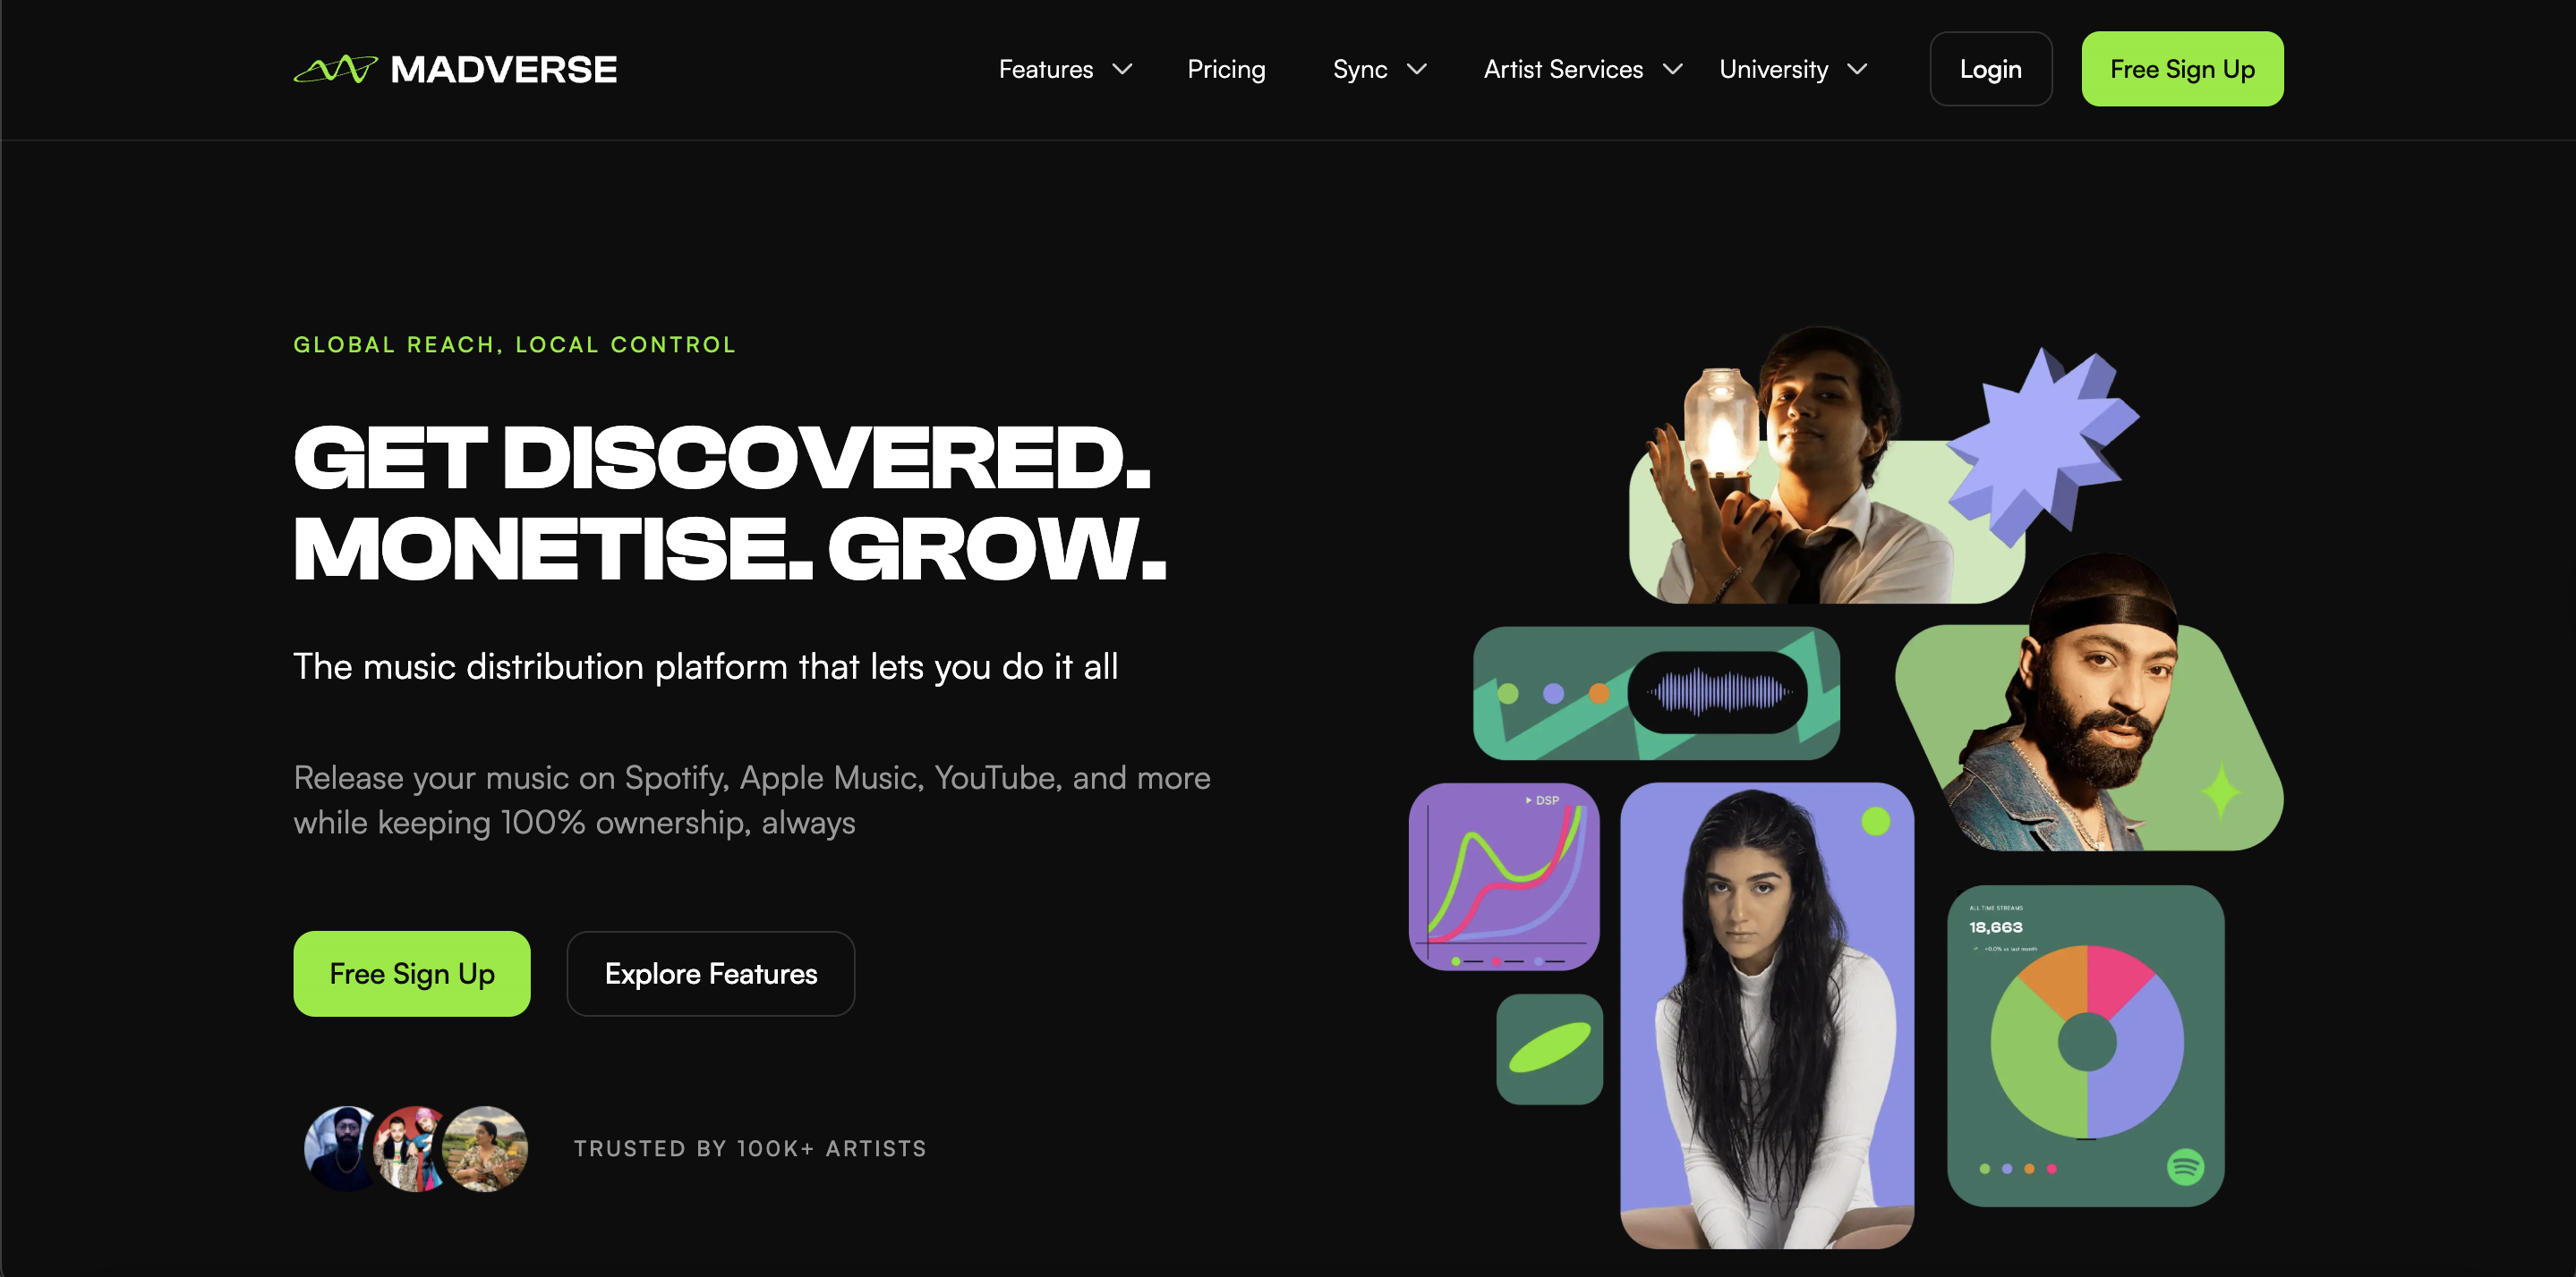Click the DSP line chart card
This screenshot has width=2576, height=1277.
(x=1503, y=876)
